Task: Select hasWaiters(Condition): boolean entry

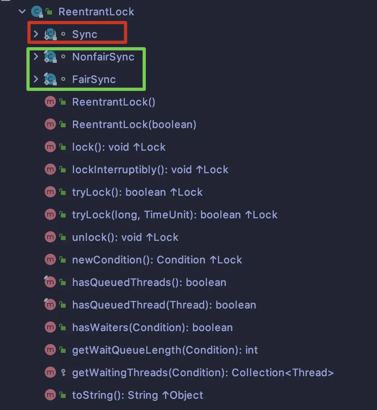Action: click(152, 327)
